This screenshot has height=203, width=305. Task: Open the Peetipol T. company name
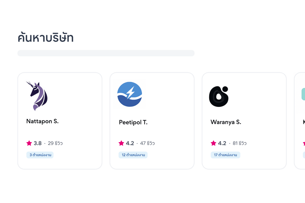coord(133,122)
